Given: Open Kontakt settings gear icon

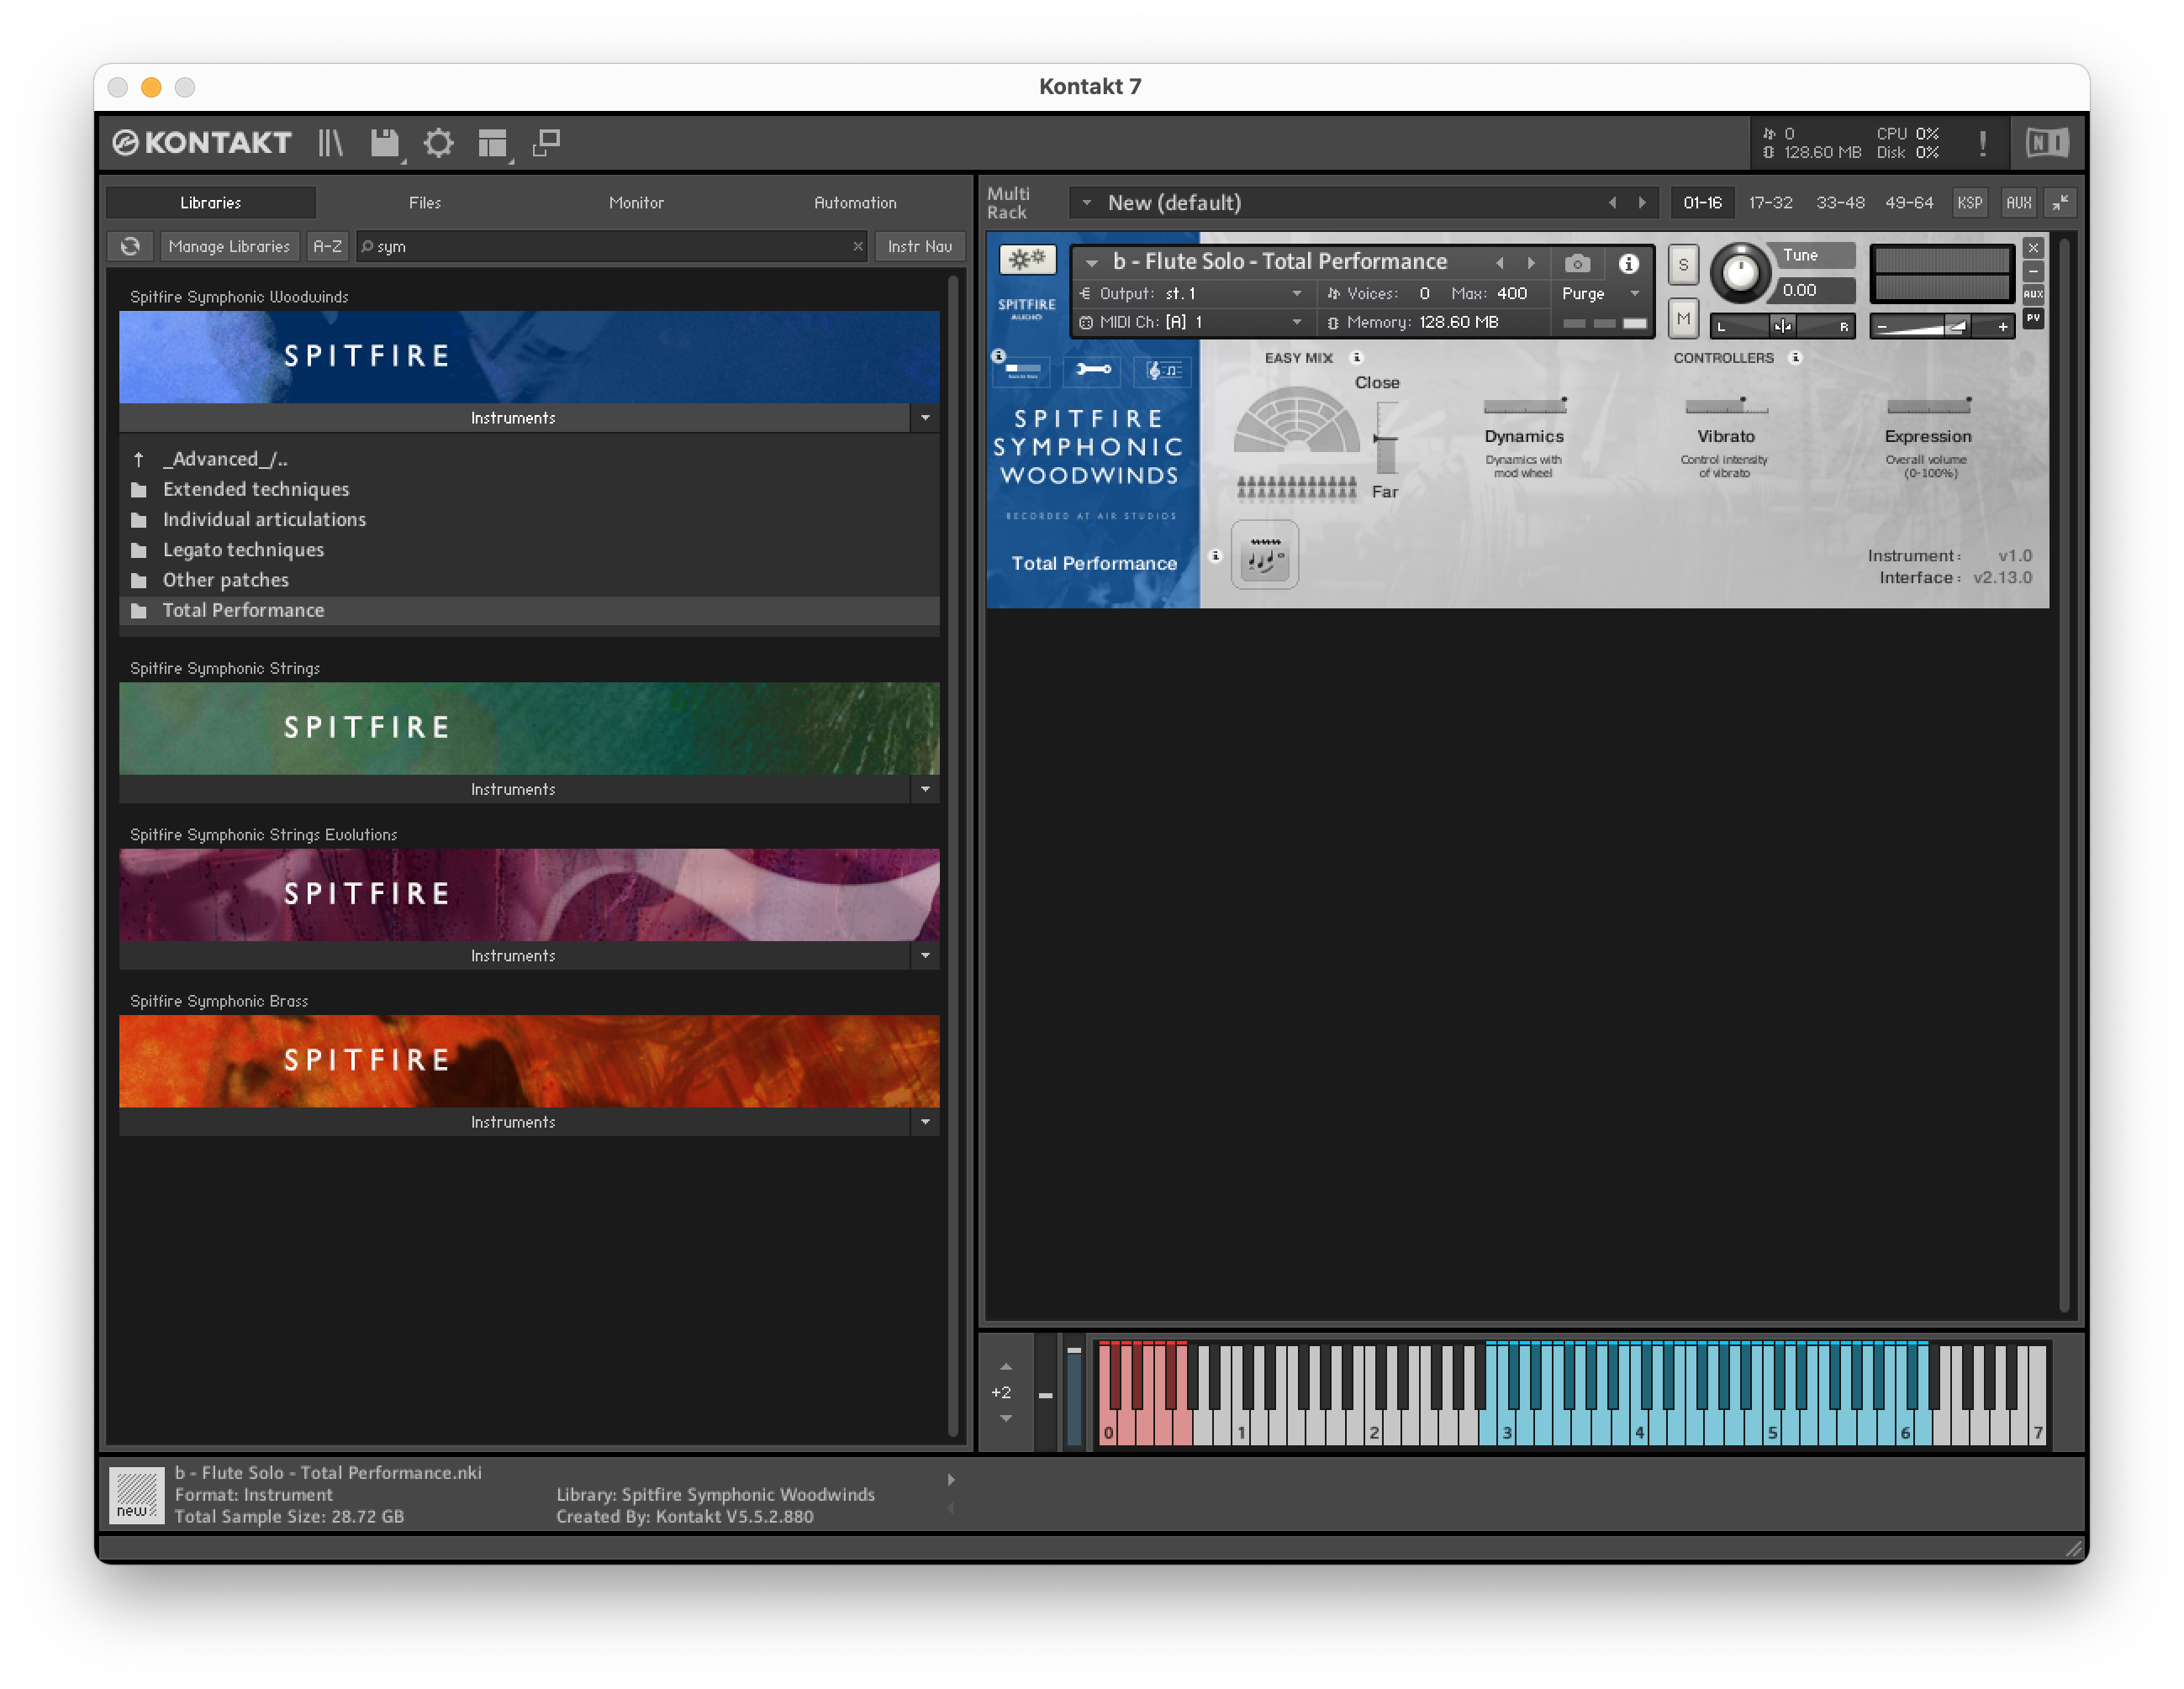Looking at the screenshot, I should point(438,143).
